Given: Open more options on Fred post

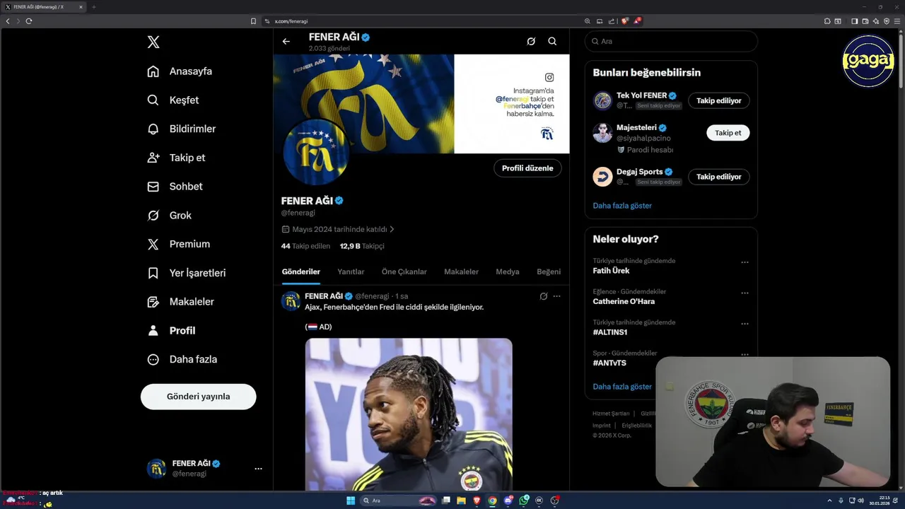Looking at the screenshot, I should [x=557, y=296].
